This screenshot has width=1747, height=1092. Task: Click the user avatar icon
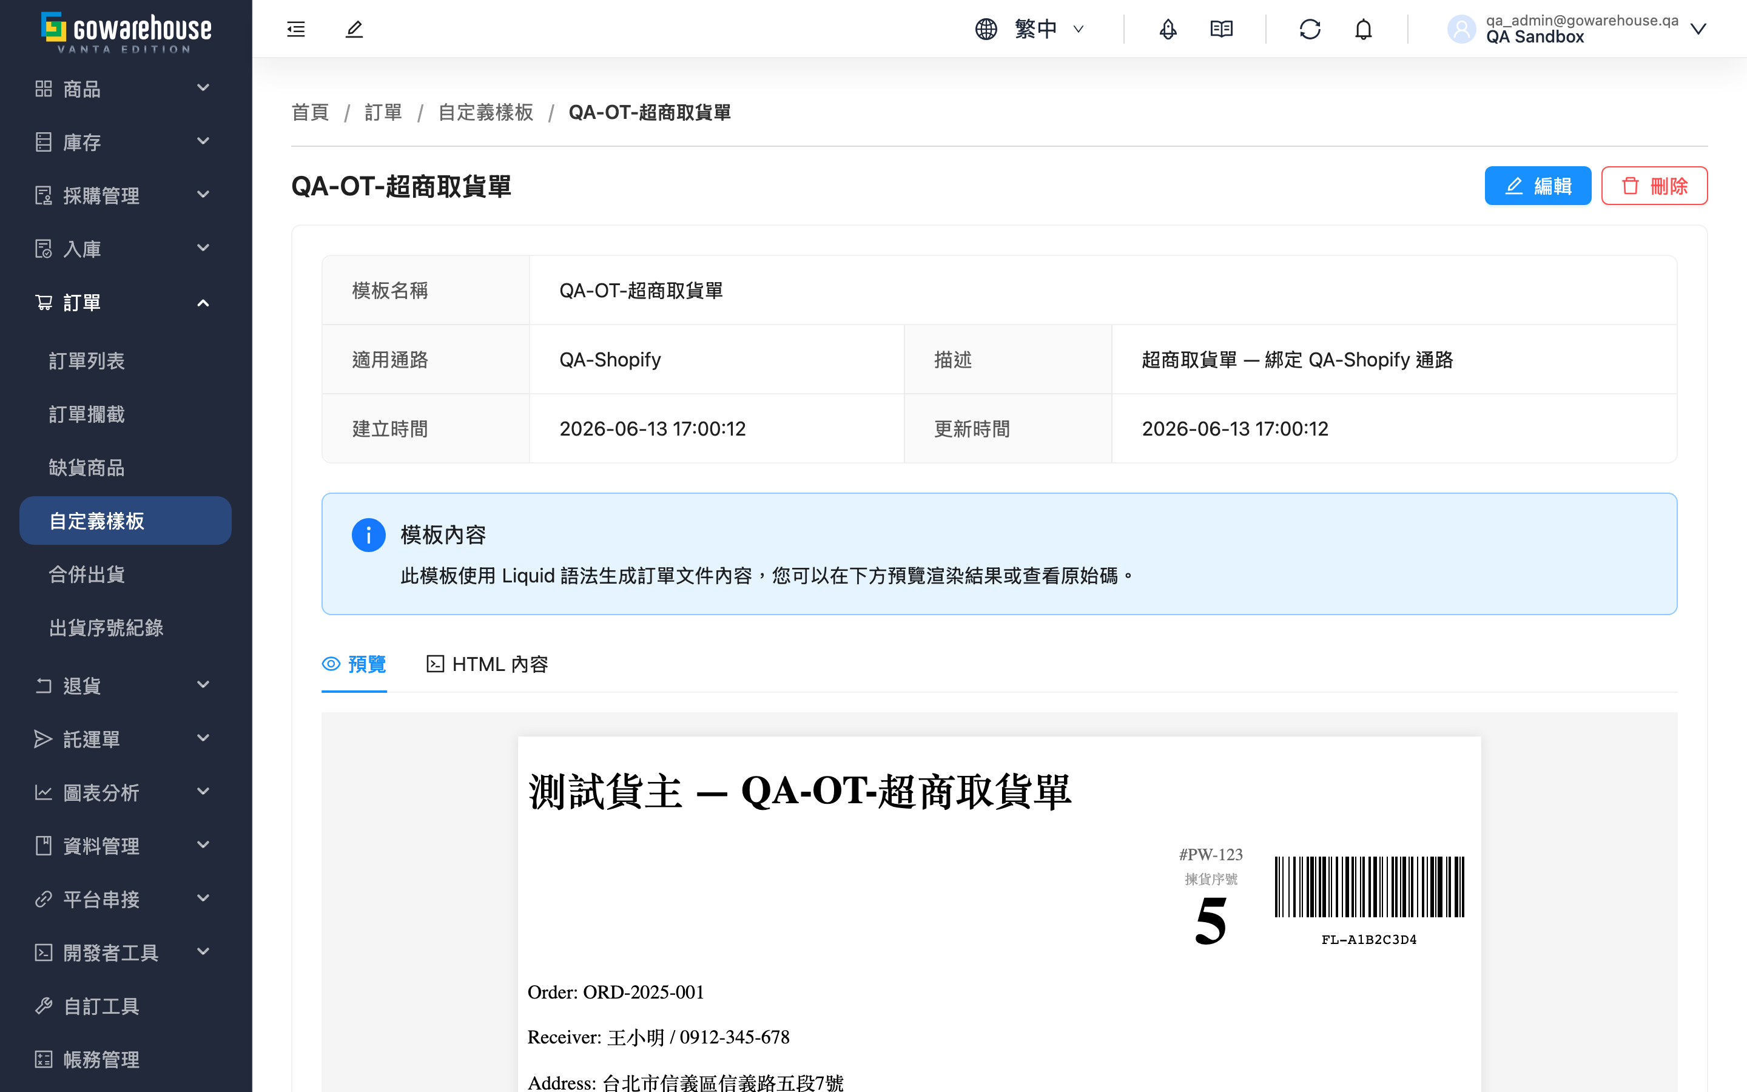1461,29
